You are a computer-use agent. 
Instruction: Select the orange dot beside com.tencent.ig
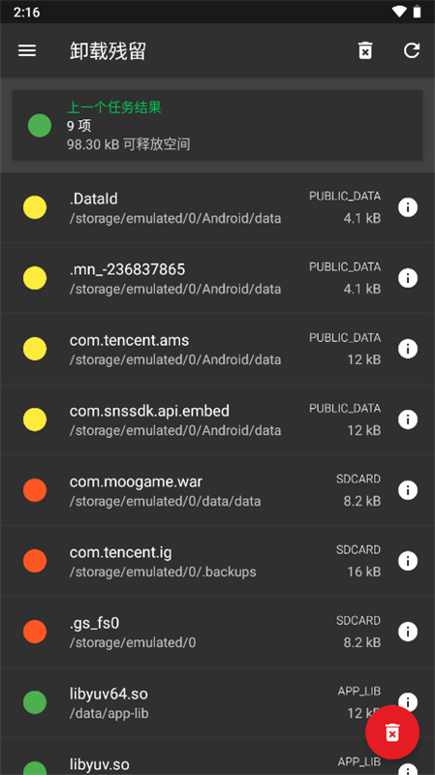pos(35,561)
